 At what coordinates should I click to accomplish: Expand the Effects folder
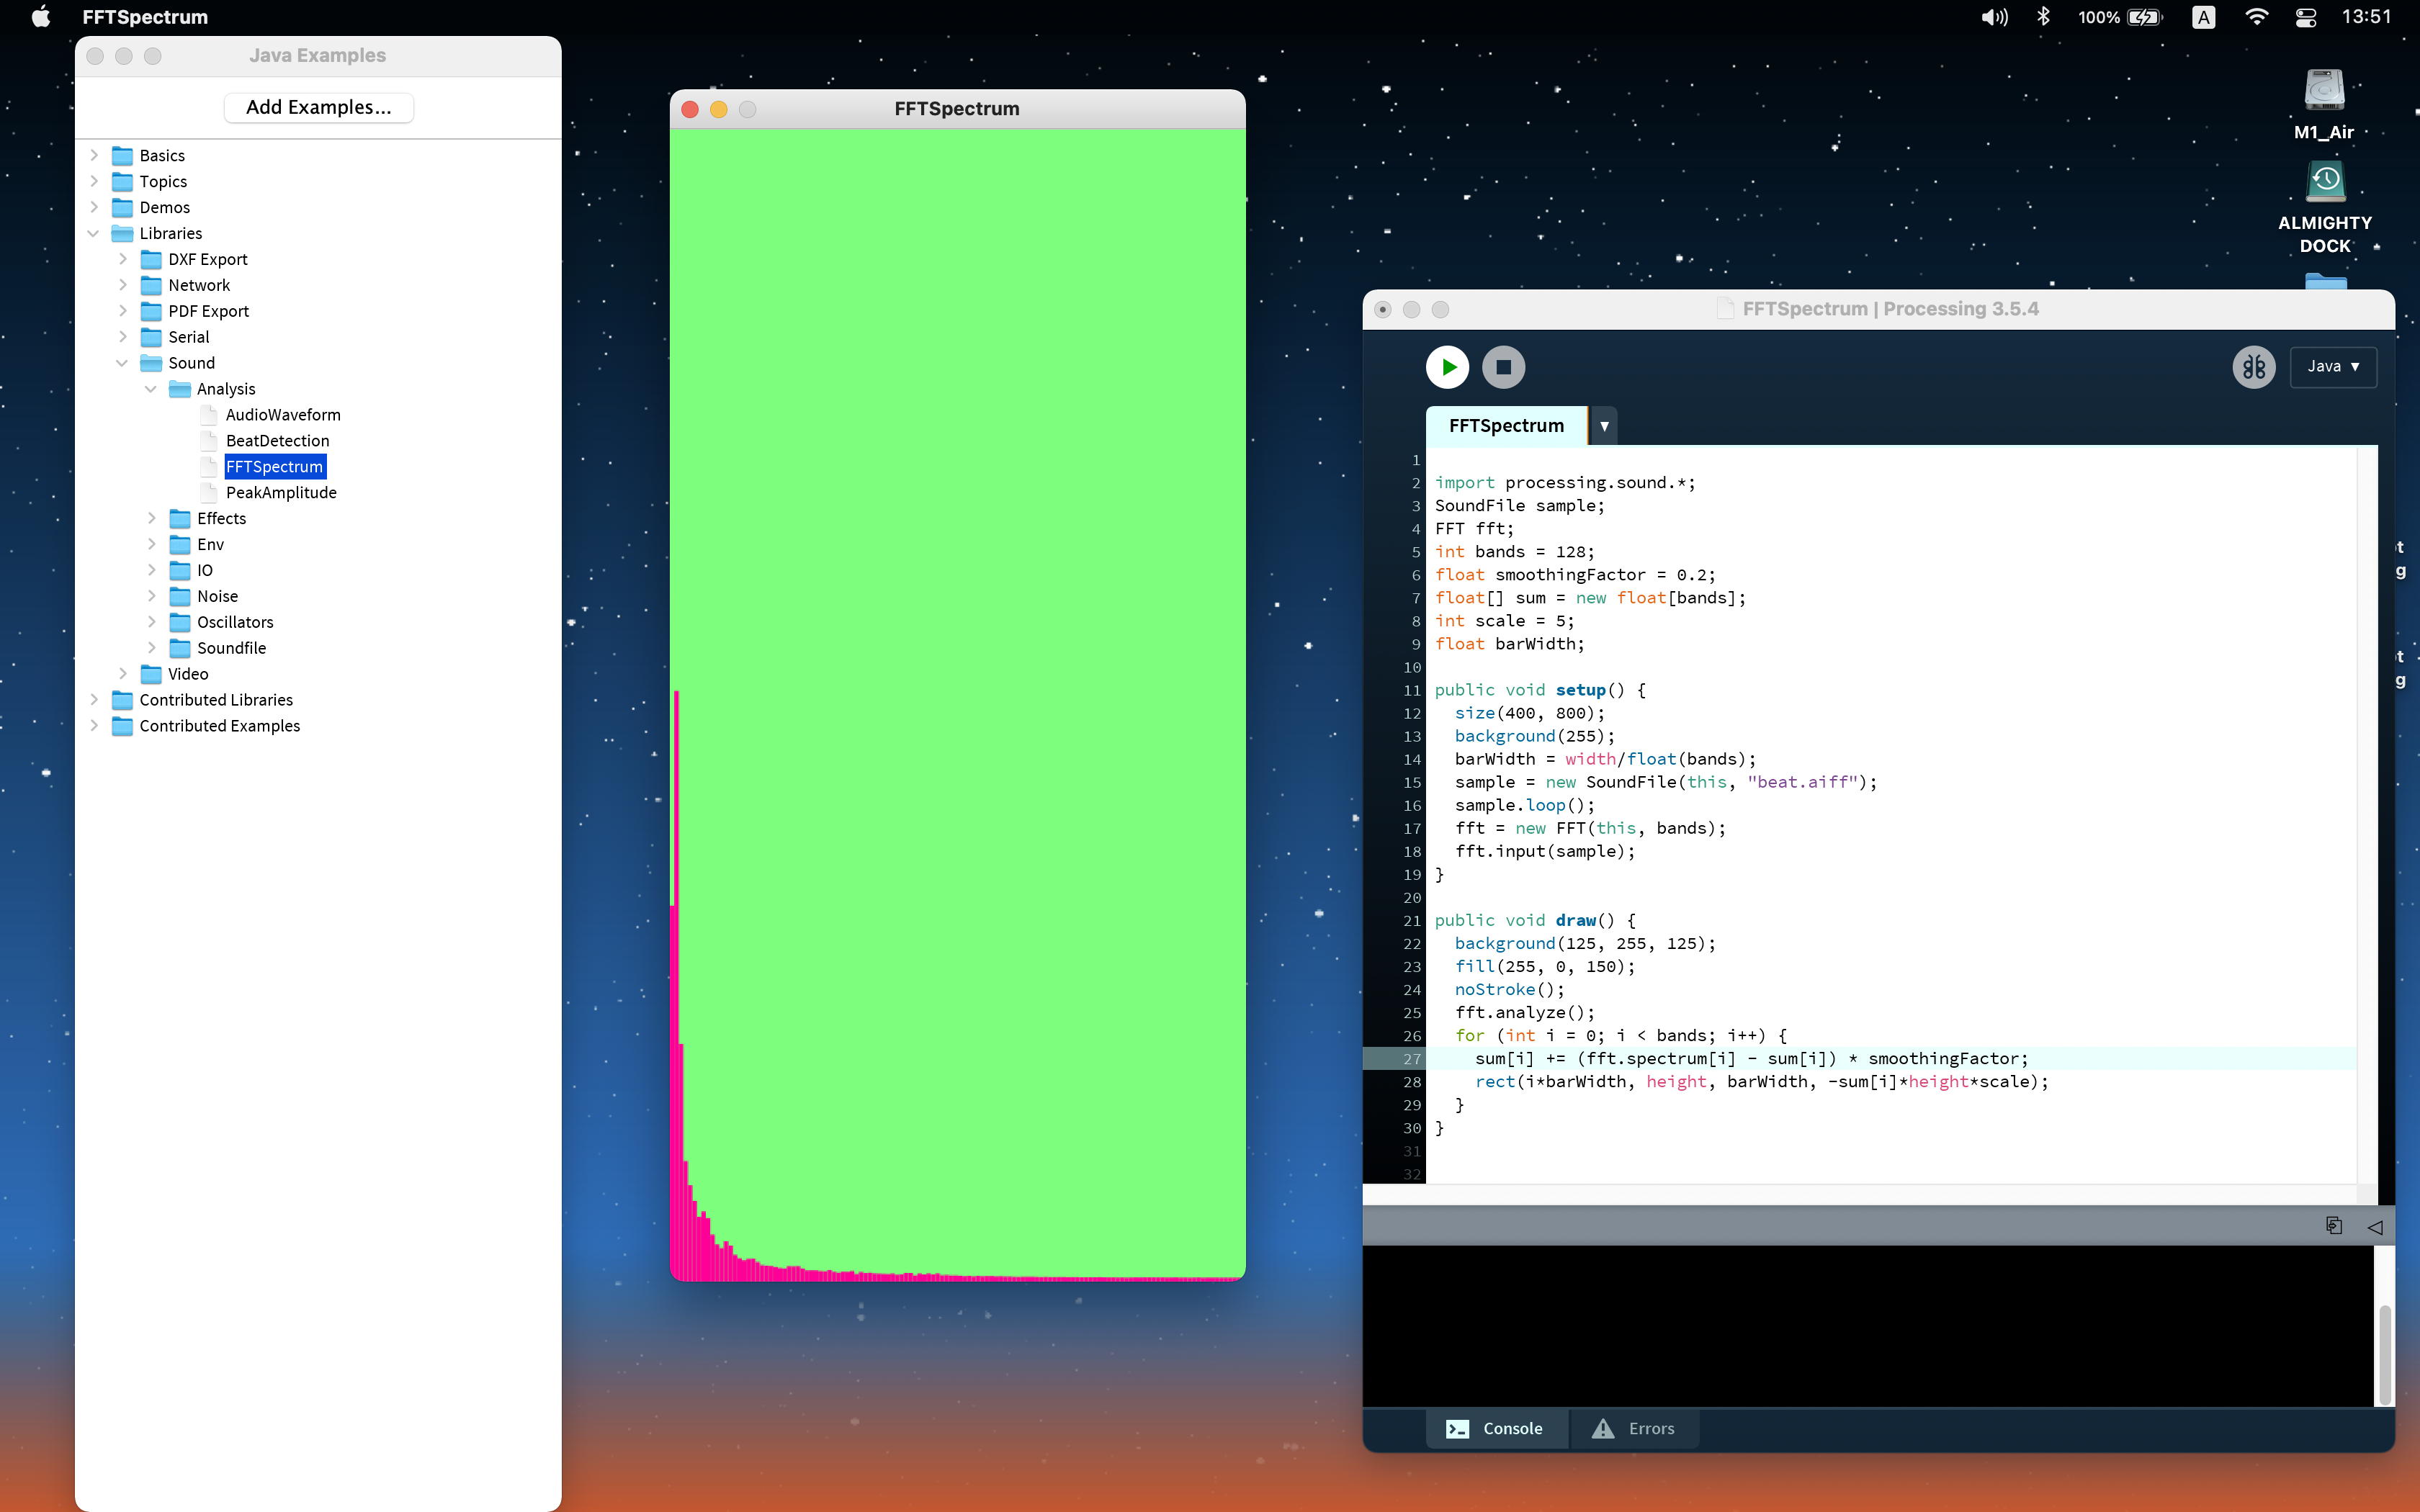click(151, 518)
